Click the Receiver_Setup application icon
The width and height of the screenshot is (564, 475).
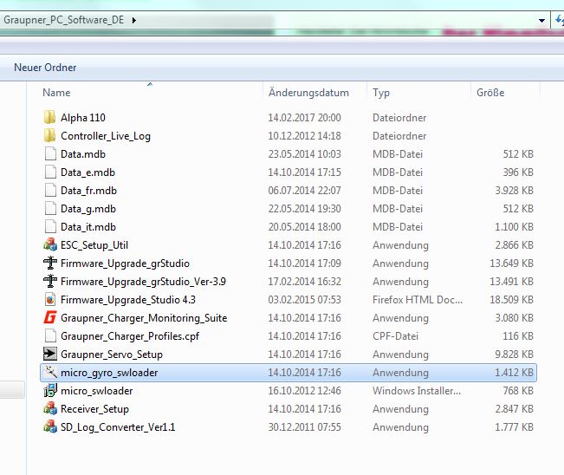click(49, 409)
